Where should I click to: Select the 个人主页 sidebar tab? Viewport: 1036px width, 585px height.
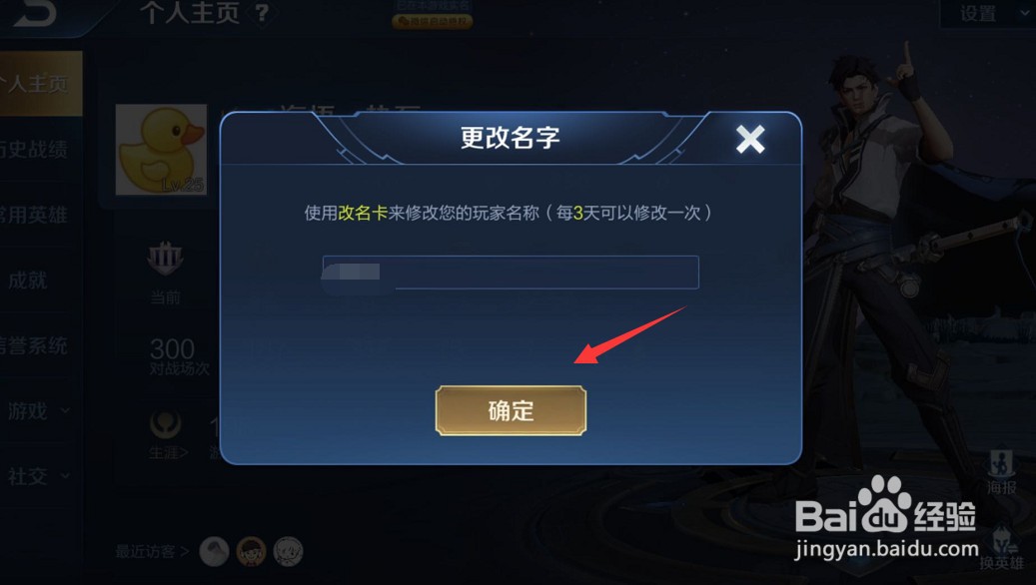tap(40, 83)
